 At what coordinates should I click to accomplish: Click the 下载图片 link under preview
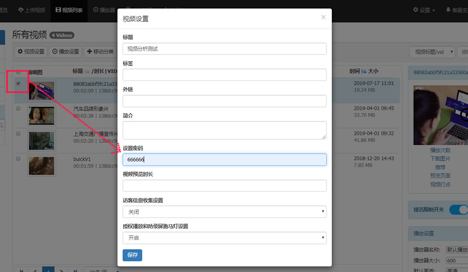pyautogui.click(x=440, y=158)
